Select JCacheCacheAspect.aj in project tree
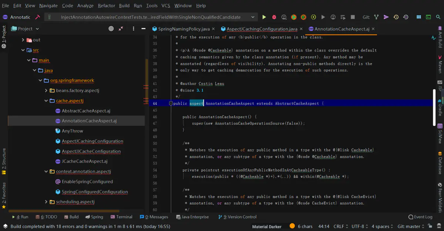This screenshot has height=231, width=444. point(84,161)
